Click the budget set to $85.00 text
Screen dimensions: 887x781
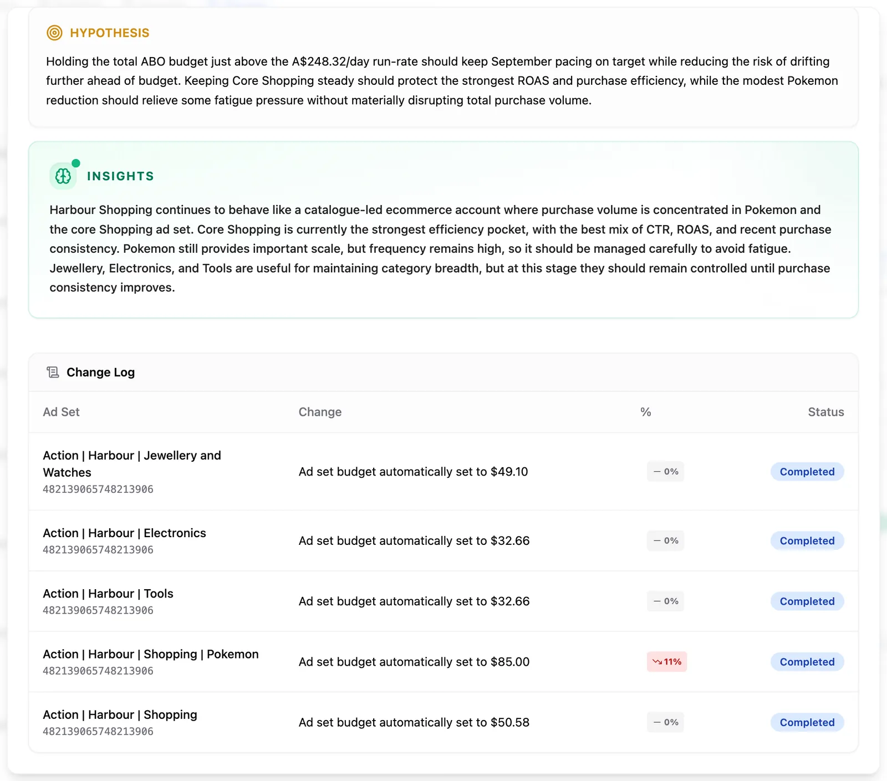click(414, 662)
